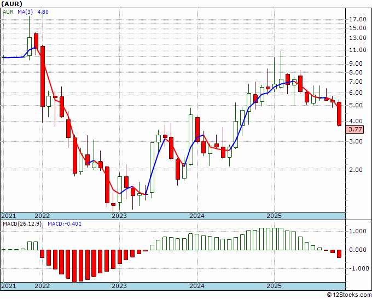Click the MA(3) indicator label
372x299 pixels.
tap(26, 12)
